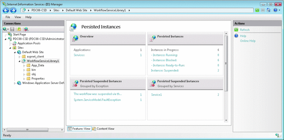This screenshot has width=284, height=140.
Task: Click the features pane scroll-down arrow
Action: pos(226,120)
